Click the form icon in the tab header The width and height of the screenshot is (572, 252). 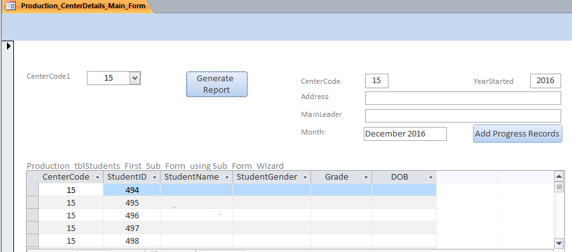pos(11,6)
